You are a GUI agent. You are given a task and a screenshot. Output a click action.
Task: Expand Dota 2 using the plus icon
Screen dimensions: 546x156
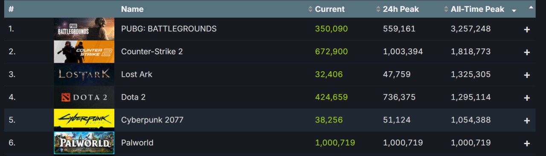[x=527, y=97]
